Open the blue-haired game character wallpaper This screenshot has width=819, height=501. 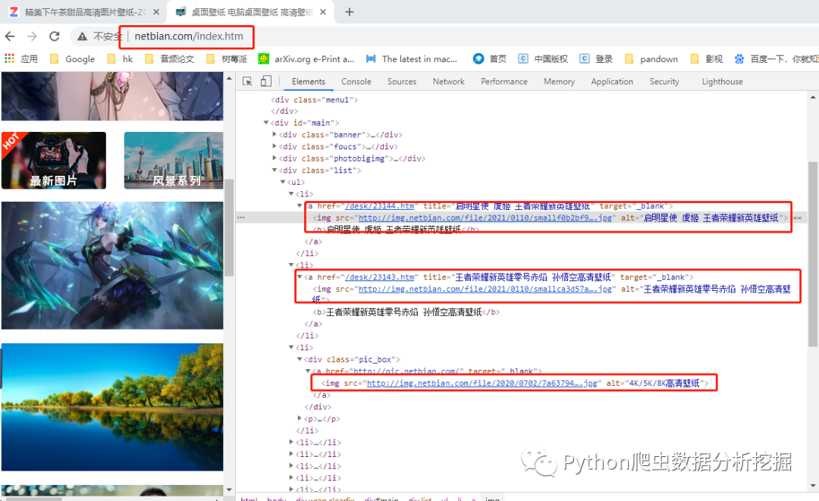pyautogui.click(x=112, y=265)
